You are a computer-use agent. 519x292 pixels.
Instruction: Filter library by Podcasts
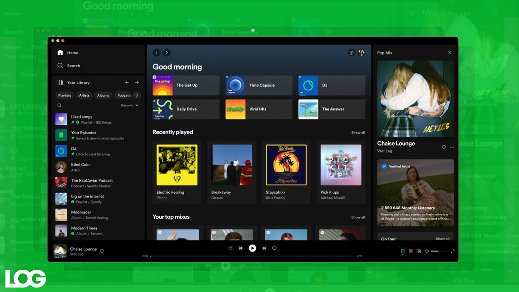pos(124,95)
